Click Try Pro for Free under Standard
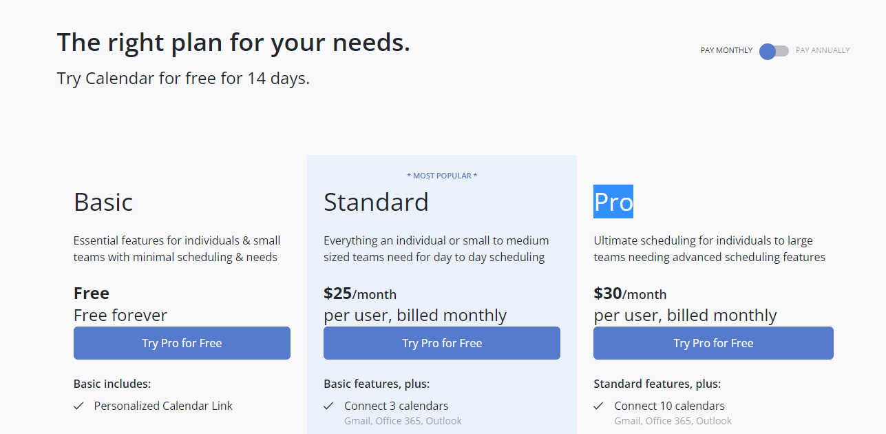886x434 pixels. point(442,343)
